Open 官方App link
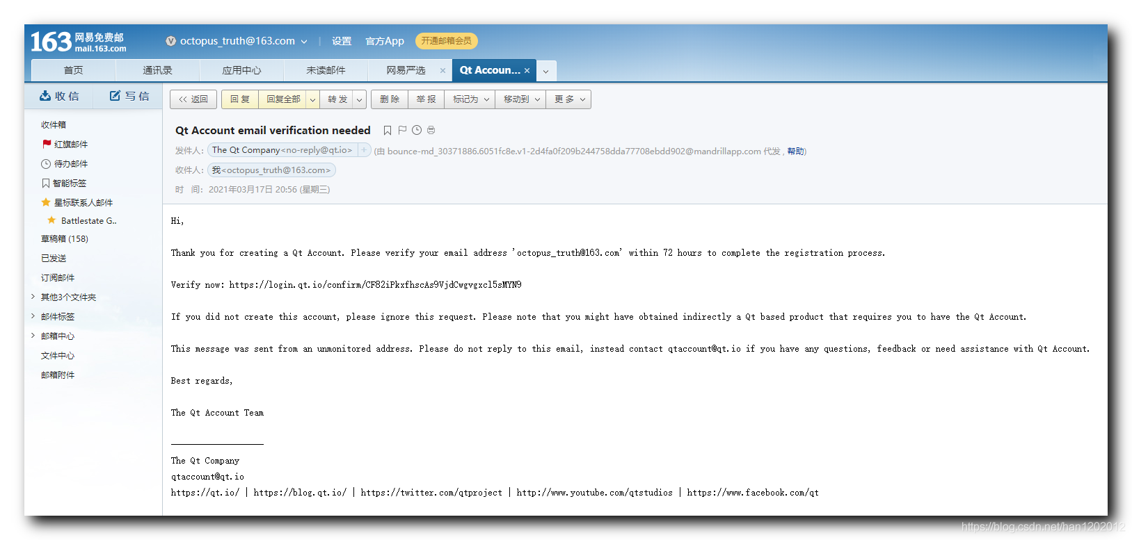Image resolution: width=1132 pixels, height=540 pixels. pos(385,42)
